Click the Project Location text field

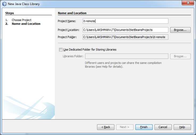(125, 30)
